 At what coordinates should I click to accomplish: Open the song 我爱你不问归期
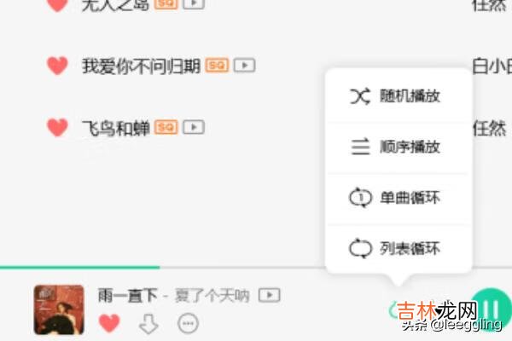coord(141,66)
